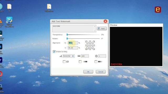Align watermark to top-center grid cell
Screen dimensions: 168x94
coord(90,43)
